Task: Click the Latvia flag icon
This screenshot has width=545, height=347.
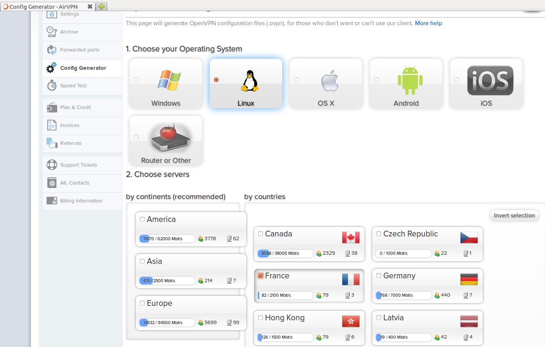Action: [x=469, y=321]
